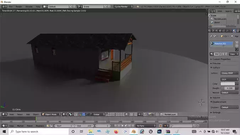
Task: Open the 3D viewport Select menu
Action: pos(20,114)
